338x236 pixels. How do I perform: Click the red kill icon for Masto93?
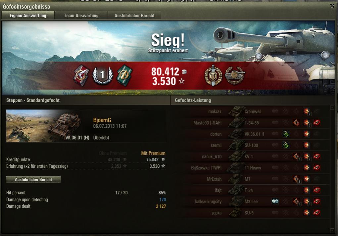pyautogui.click(x=316, y=123)
